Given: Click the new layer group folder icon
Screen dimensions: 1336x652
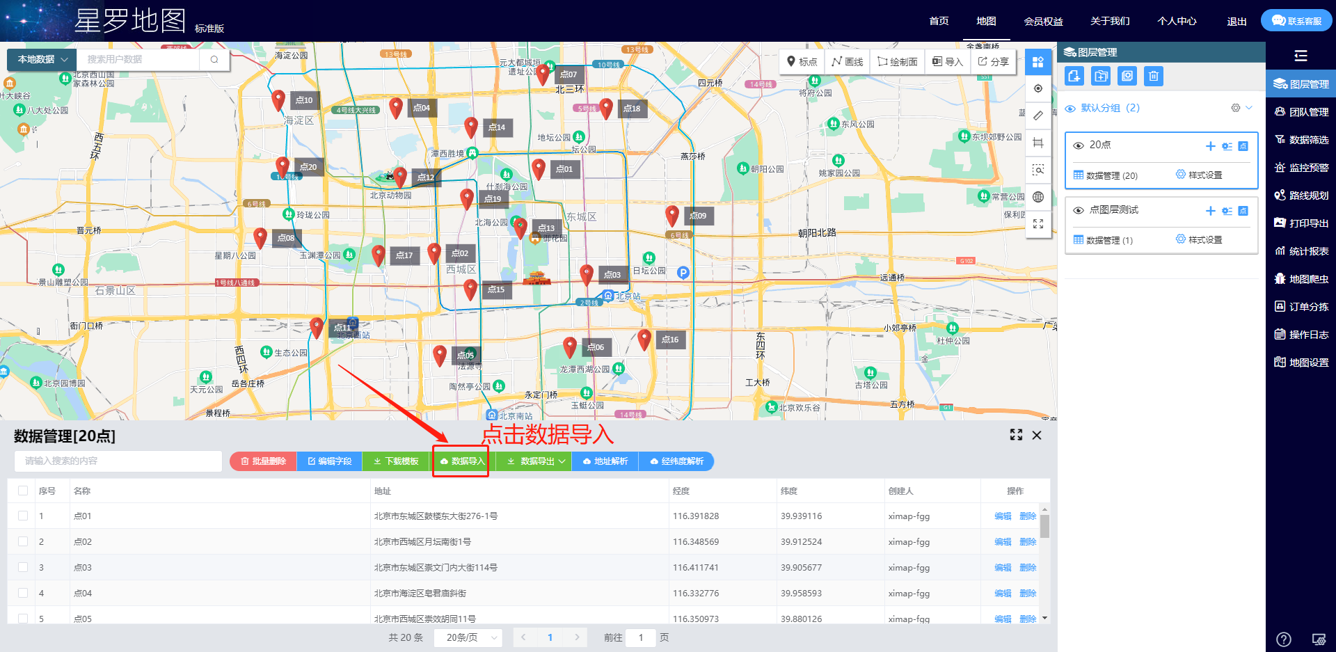Looking at the screenshot, I should click(x=1101, y=76).
